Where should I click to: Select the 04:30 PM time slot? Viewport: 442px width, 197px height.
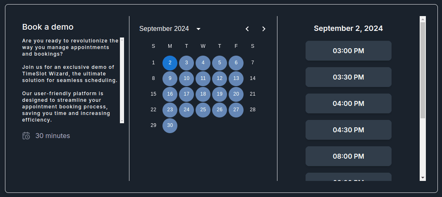tap(348, 130)
